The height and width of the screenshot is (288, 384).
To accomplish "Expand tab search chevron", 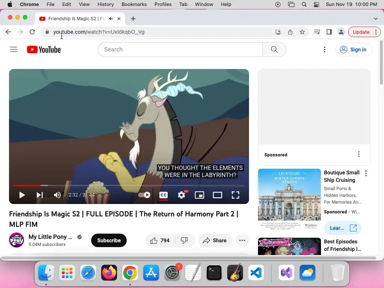I will pos(376,19).
